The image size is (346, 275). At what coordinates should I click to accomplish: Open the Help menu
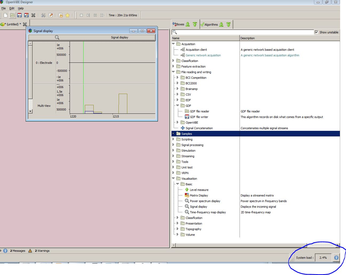coord(21,8)
